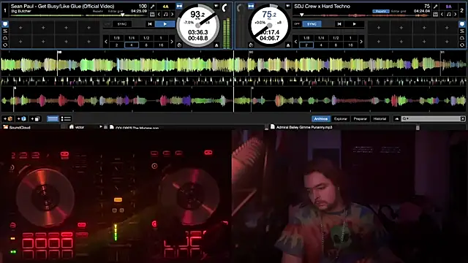Play deck 1 with the blue play button

pos(165,24)
